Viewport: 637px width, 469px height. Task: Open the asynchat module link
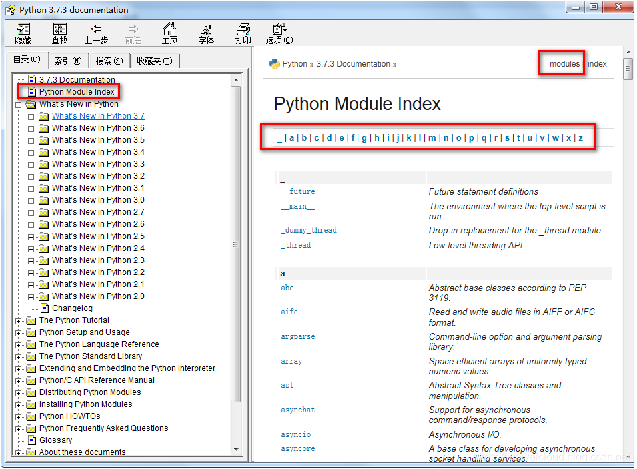(x=297, y=410)
